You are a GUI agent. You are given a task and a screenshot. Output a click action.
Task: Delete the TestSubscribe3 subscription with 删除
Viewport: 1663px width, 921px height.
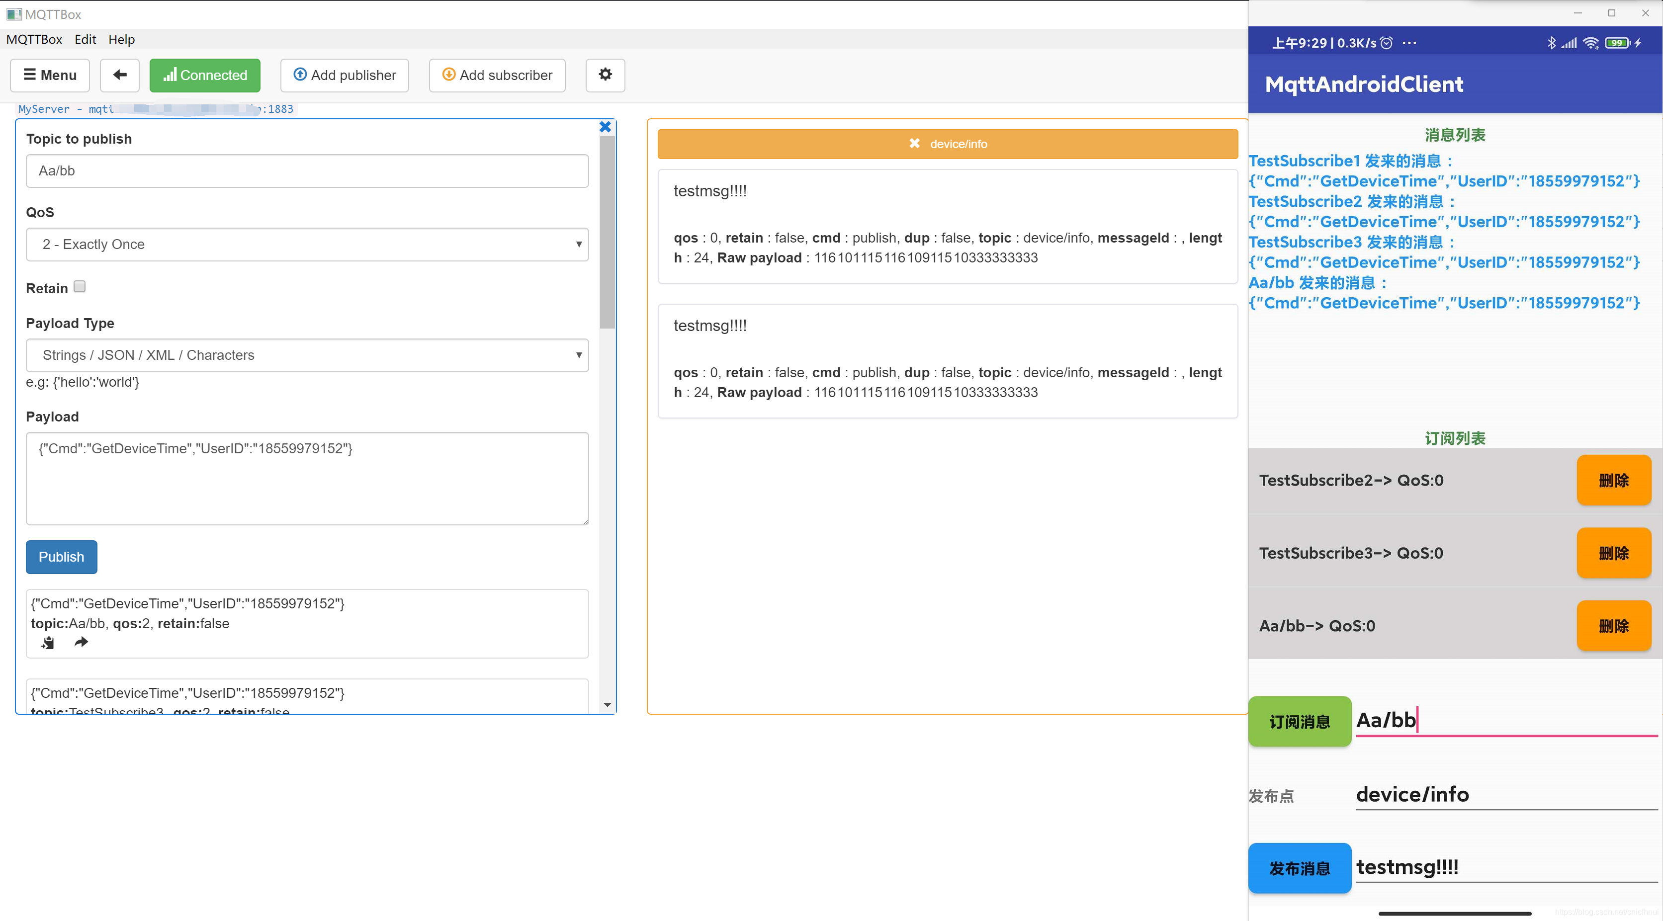1613,553
